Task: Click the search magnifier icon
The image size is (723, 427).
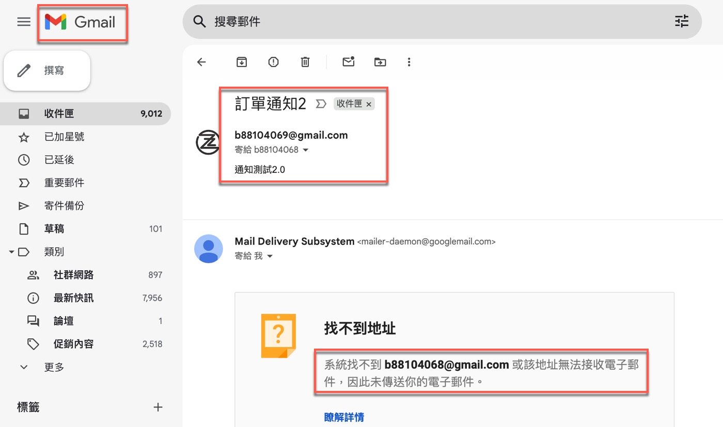Action: click(199, 22)
